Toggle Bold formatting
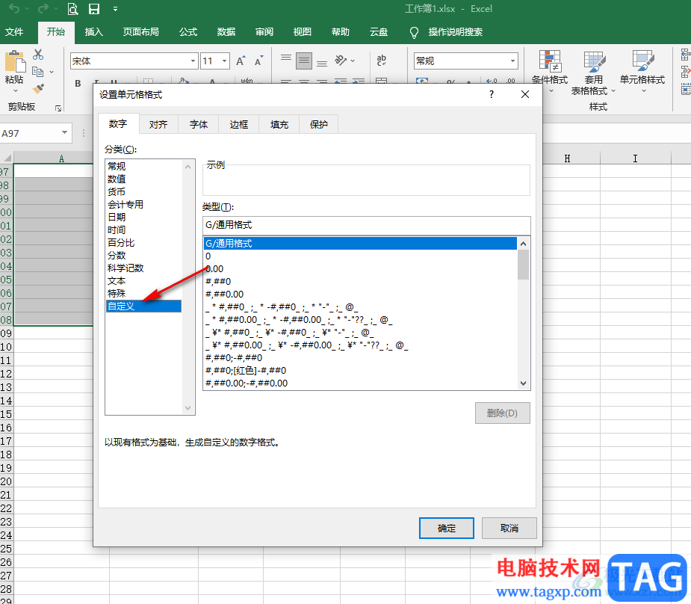 pos(78,83)
